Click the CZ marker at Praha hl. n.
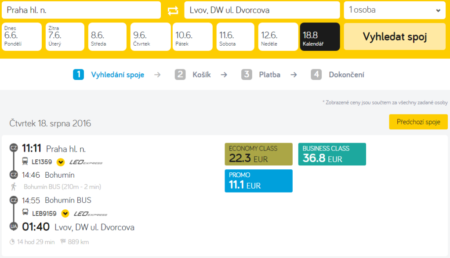 14,148
